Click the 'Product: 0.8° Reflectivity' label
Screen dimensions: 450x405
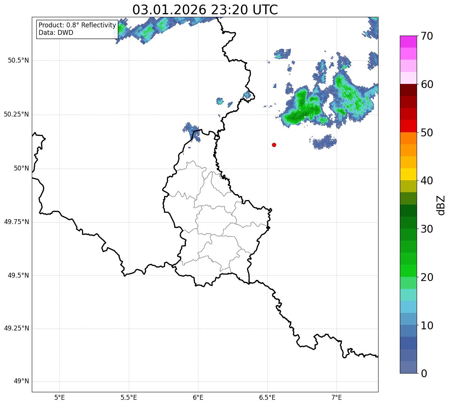pos(77,25)
